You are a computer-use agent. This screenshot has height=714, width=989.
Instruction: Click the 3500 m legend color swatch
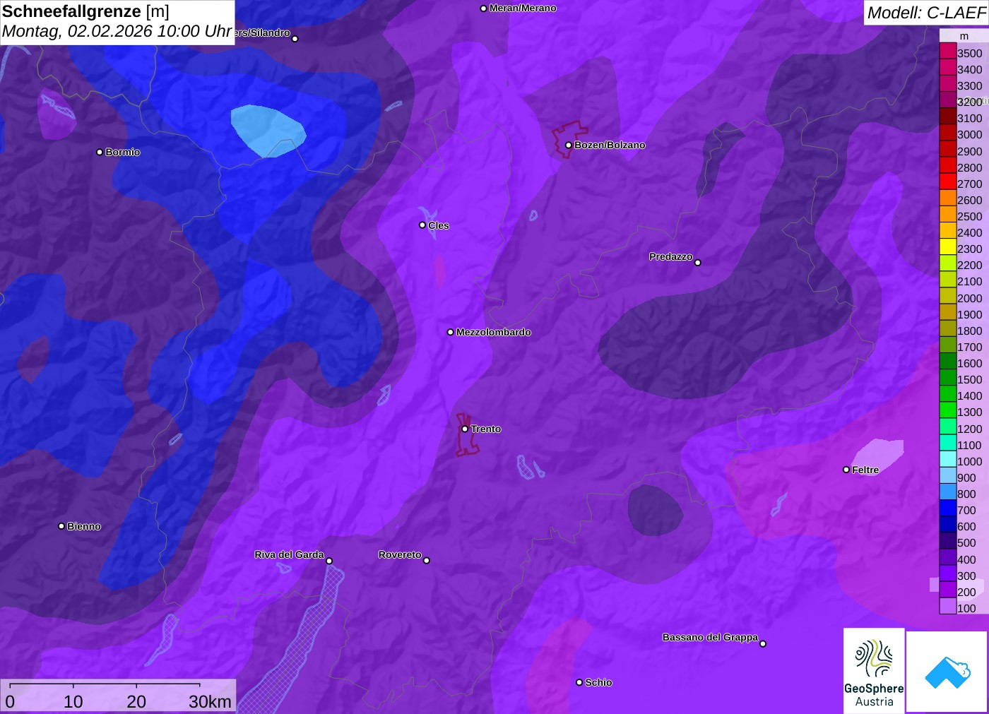pos(948,52)
